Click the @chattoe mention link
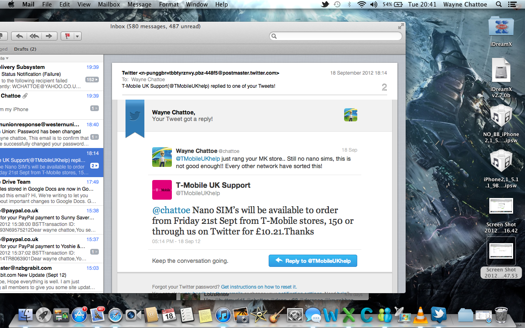Viewport: 525px width, 328px height. tap(171, 210)
